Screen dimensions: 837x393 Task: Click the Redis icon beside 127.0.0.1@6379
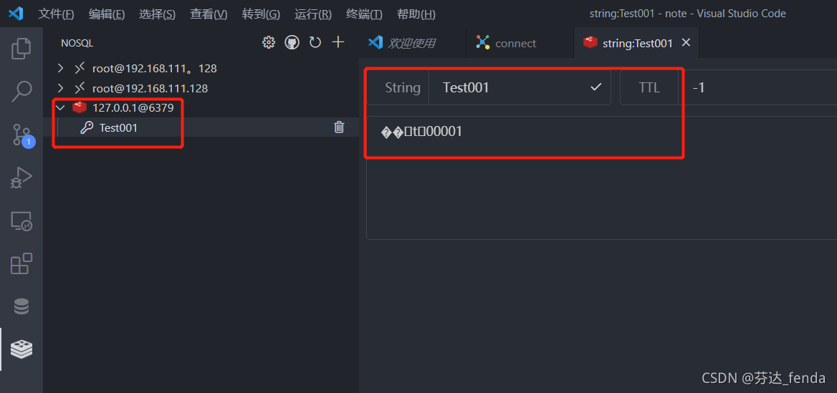click(x=80, y=107)
